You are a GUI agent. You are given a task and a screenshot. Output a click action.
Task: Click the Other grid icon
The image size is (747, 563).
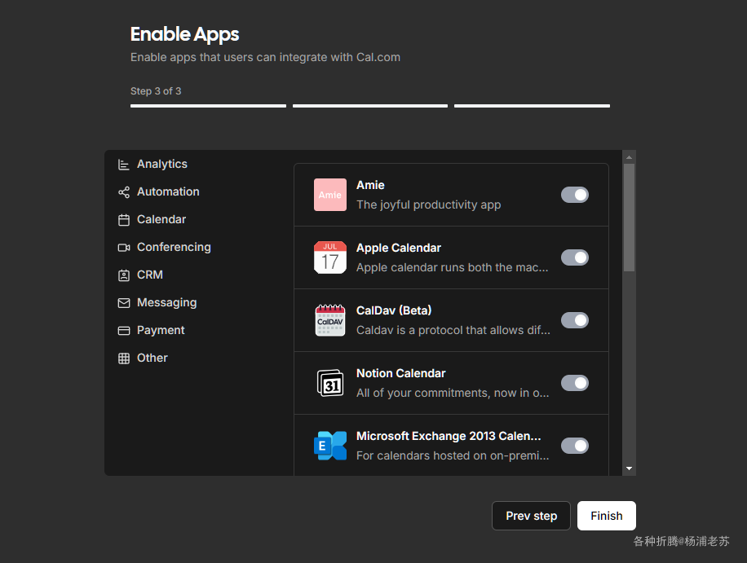pos(124,358)
